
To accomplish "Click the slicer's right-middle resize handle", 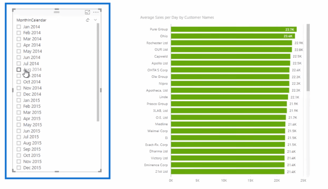I will click(x=101, y=91).
